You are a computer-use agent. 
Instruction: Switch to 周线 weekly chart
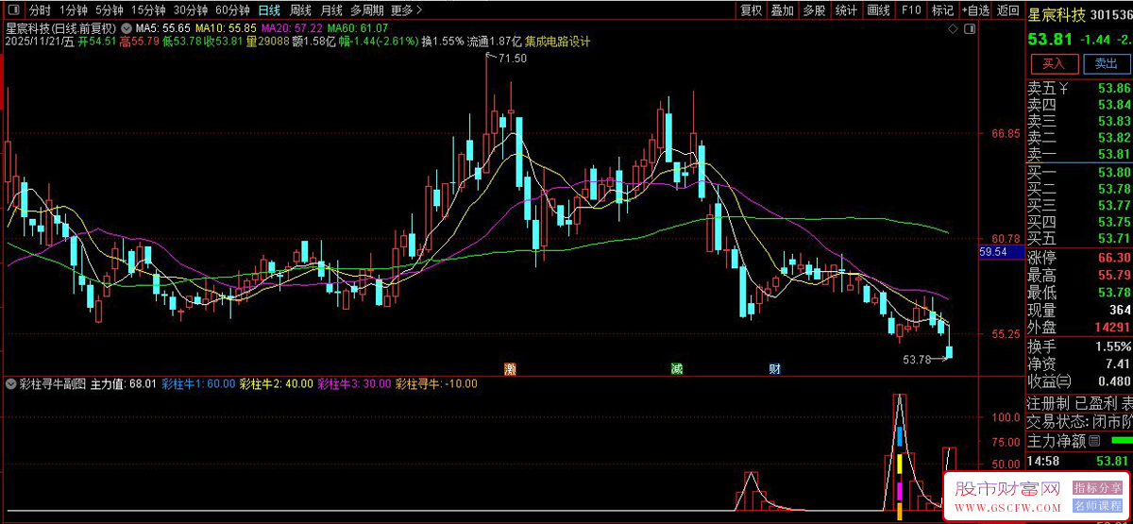[300, 10]
